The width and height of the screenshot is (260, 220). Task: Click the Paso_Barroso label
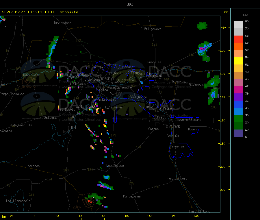pyautogui.click(x=177, y=178)
